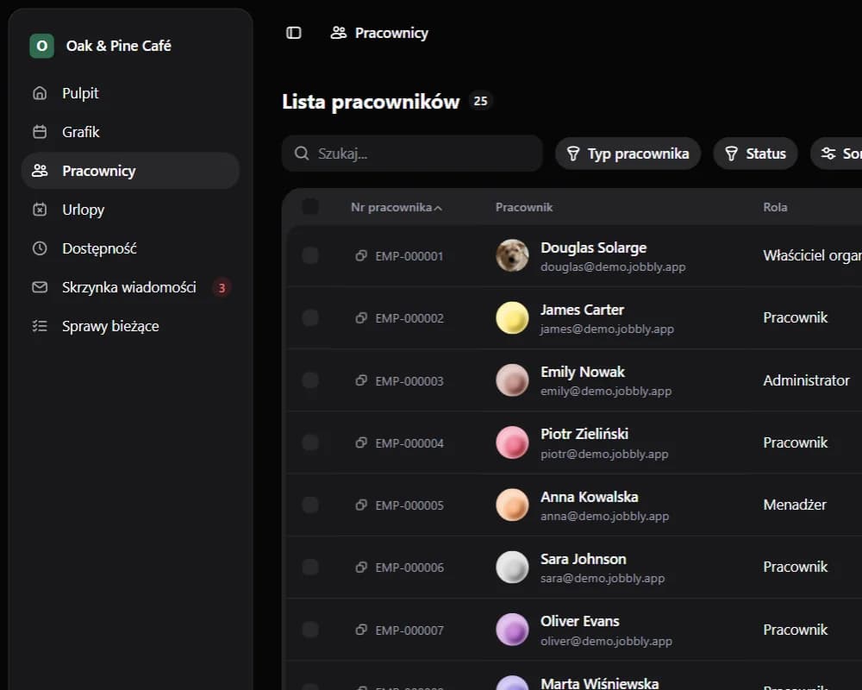
Task: Click Emily Nowak's avatar
Action: click(x=512, y=380)
